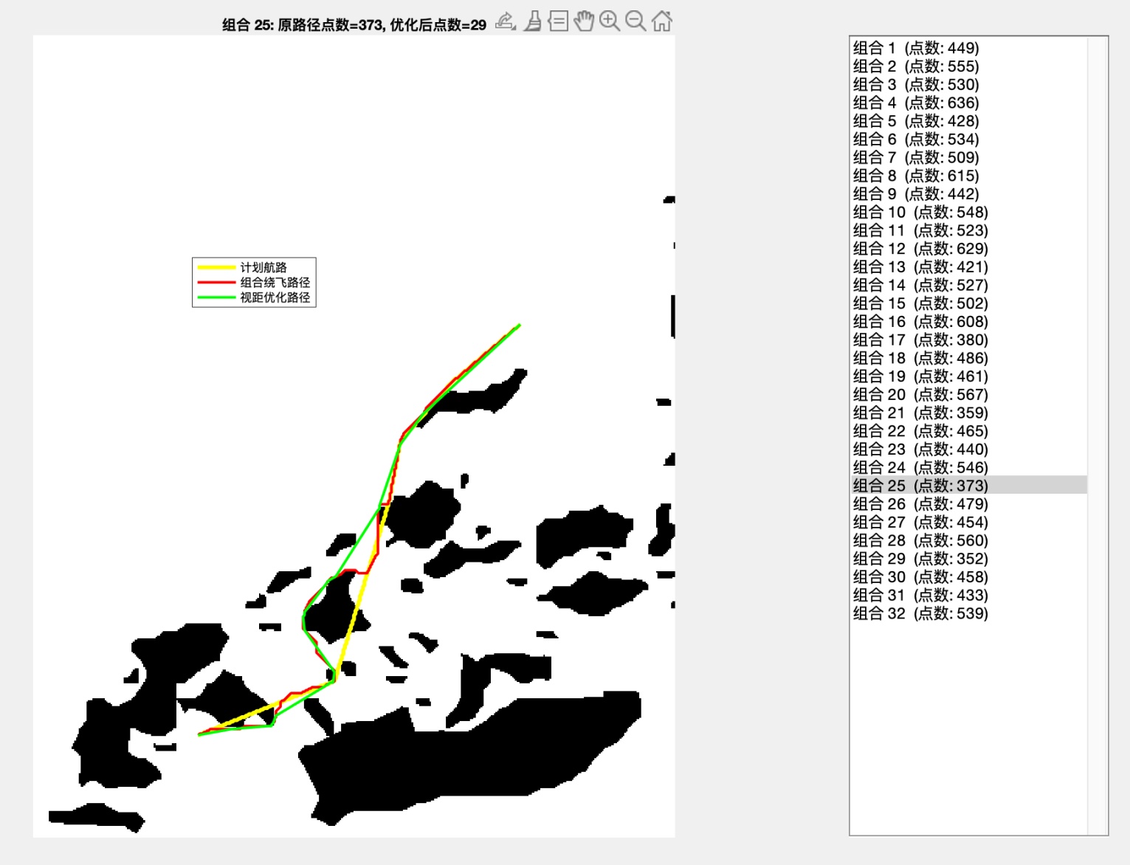Select 组合 32 (点数: 539) at list bottom

[920, 613]
